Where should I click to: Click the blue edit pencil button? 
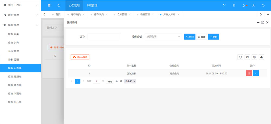[x=256, y=73]
